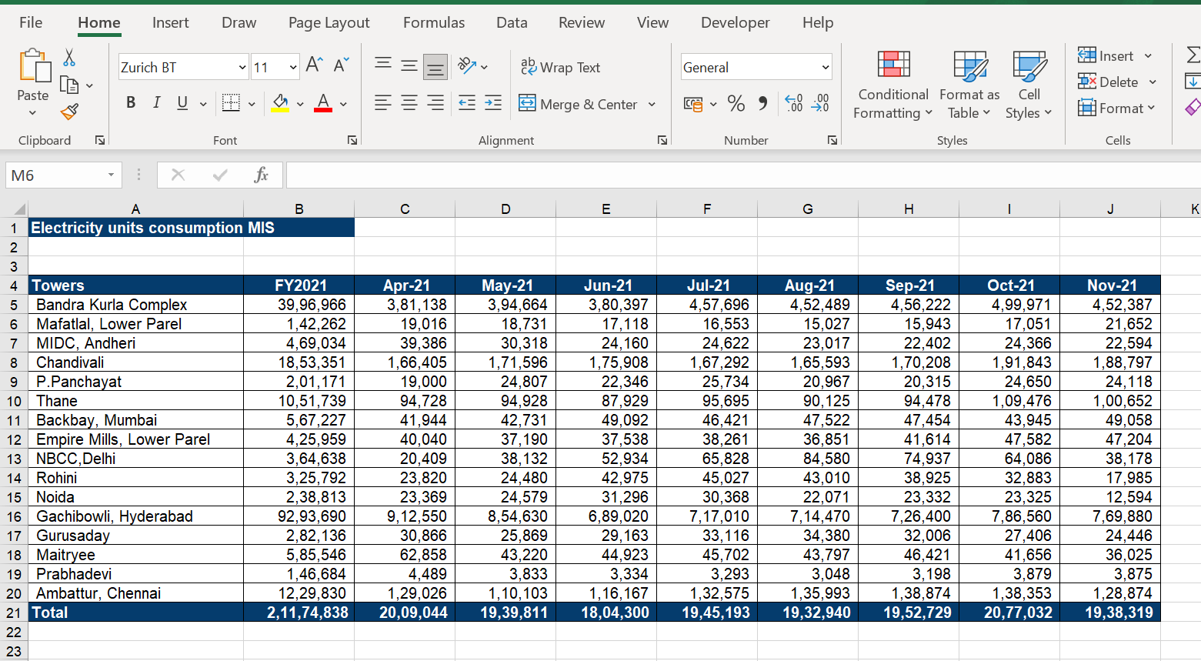Toggle Wrap Text on

[x=561, y=68]
